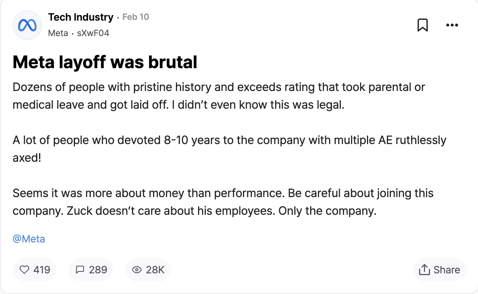The height and width of the screenshot is (294, 478).
Task: Click the paragraph about parental or medical leave
Action: (x=219, y=96)
